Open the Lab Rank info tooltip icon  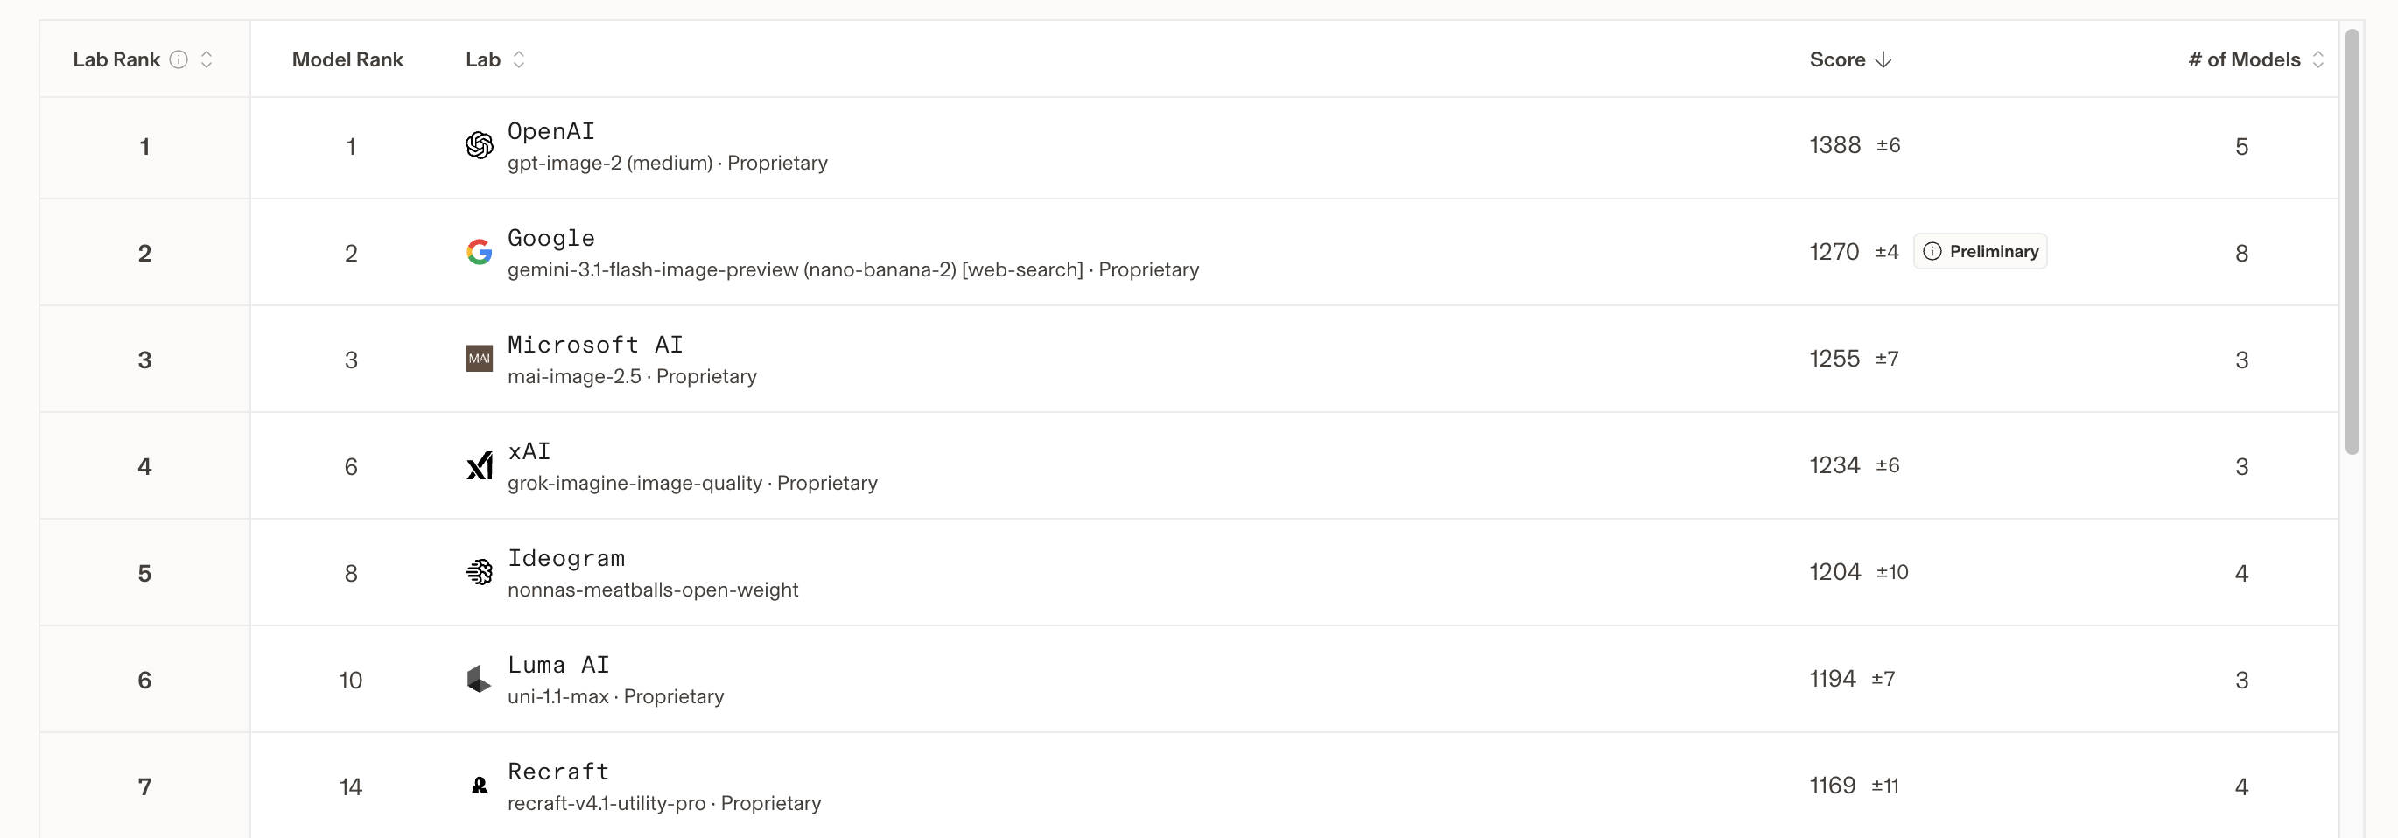pos(179,59)
